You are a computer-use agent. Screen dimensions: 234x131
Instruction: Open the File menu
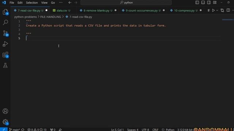(x=12, y=3)
